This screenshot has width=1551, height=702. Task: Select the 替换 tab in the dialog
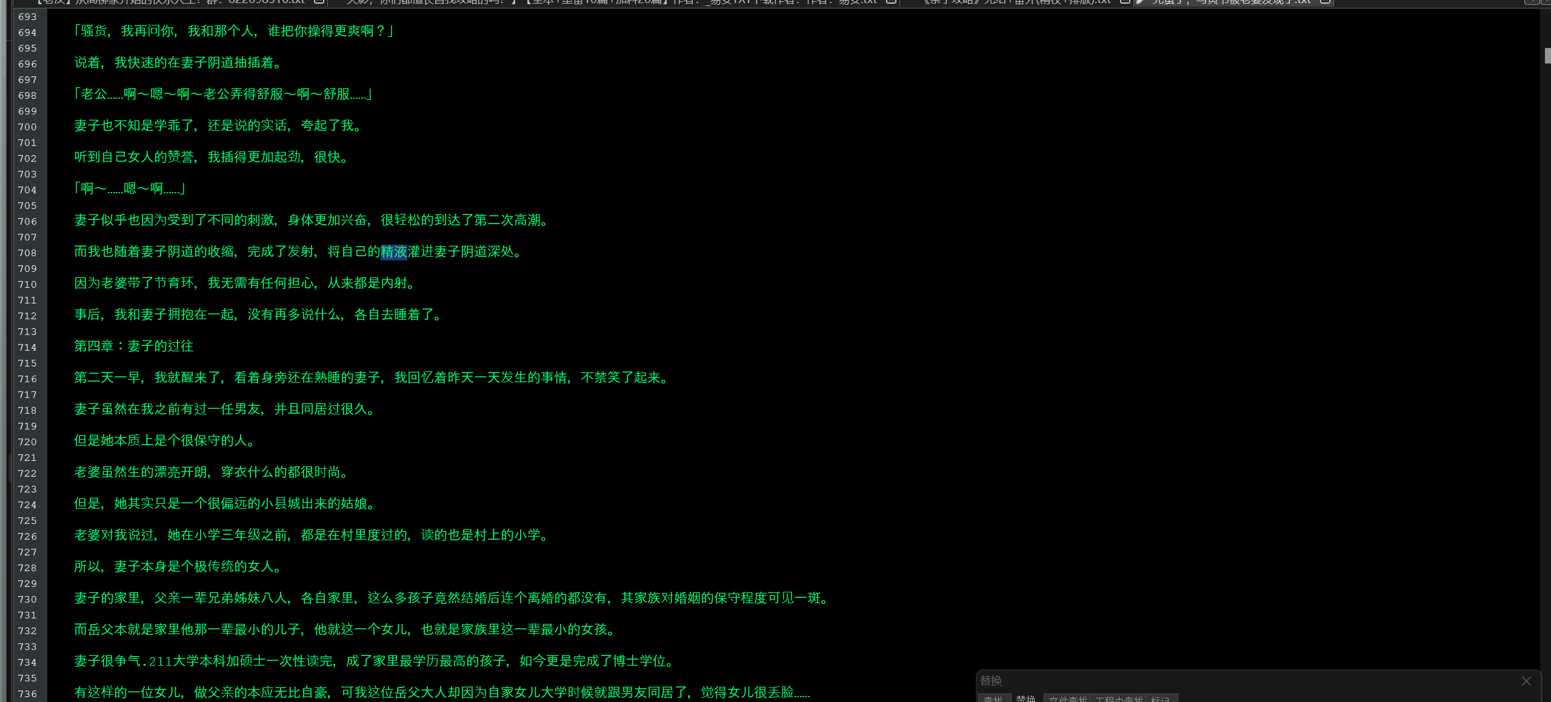[1026, 698]
